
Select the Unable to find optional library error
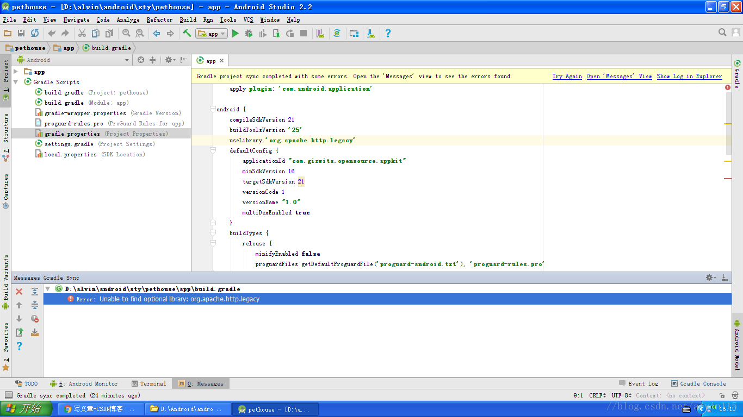pyautogui.click(x=387, y=299)
